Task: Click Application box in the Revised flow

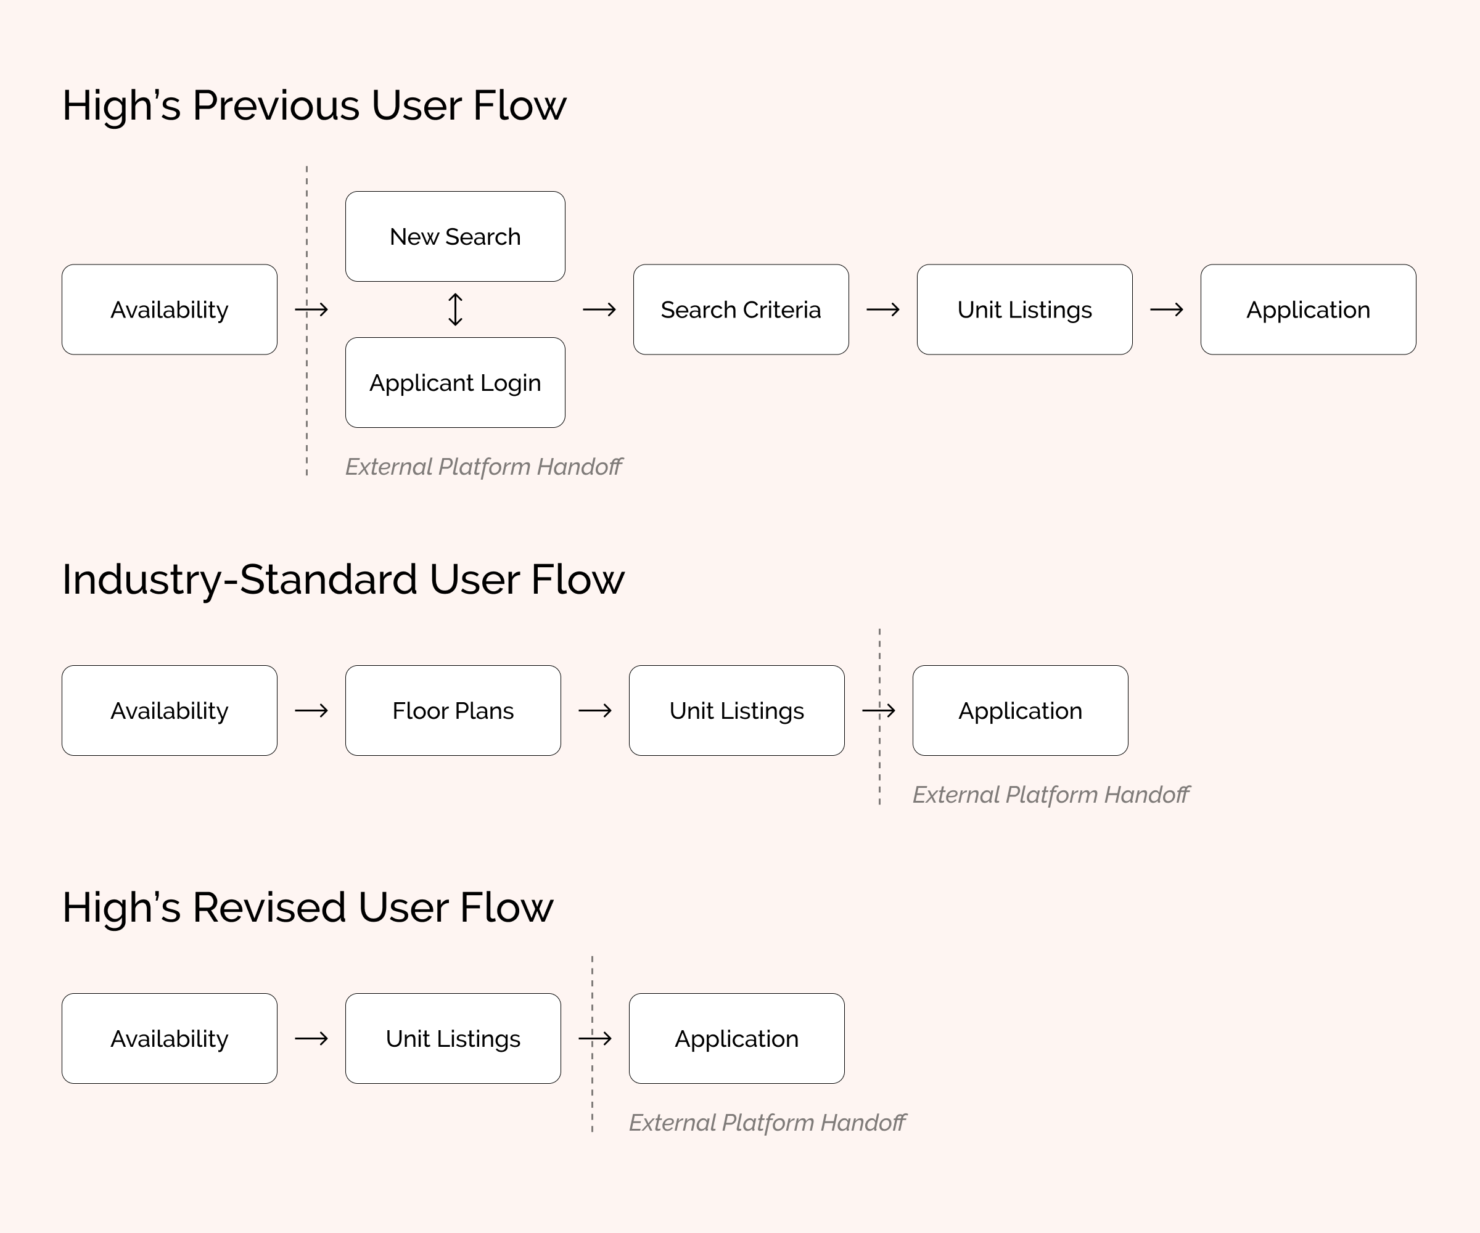Action: (736, 1039)
